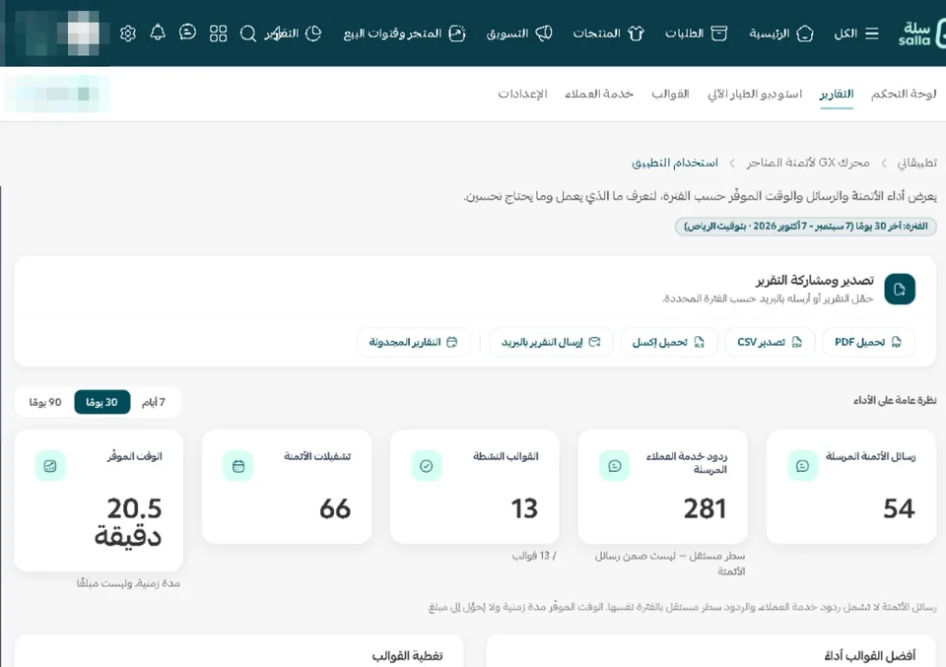Screen dimensions: 946x667
Task: Click the customer service replies card icon
Action: click(615, 466)
